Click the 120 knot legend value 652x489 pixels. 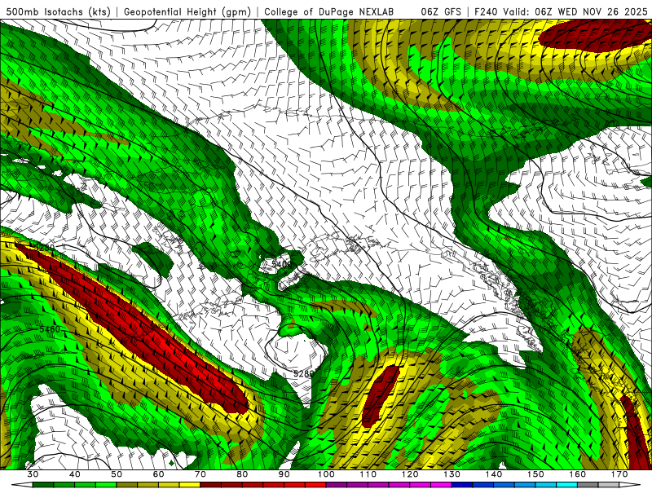tap(410, 474)
